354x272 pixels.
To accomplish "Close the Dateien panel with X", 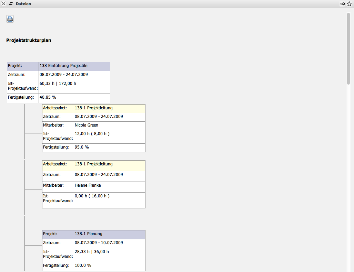I will click(4, 4).
